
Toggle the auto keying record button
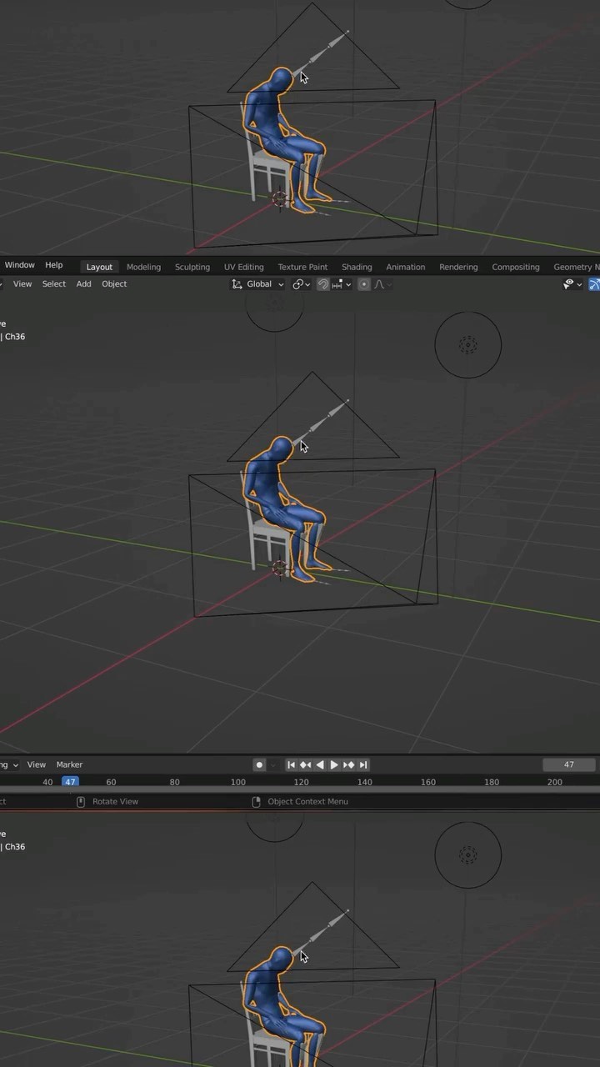click(x=259, y=764)
